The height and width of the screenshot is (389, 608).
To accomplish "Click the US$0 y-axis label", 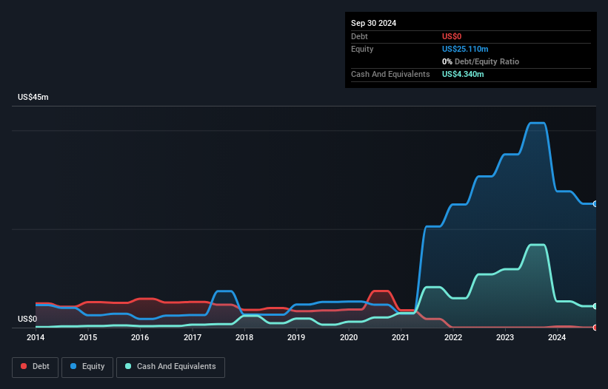I will [27, 319].
